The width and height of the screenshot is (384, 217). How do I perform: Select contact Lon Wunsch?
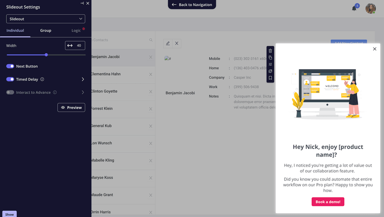pos(123,143)
